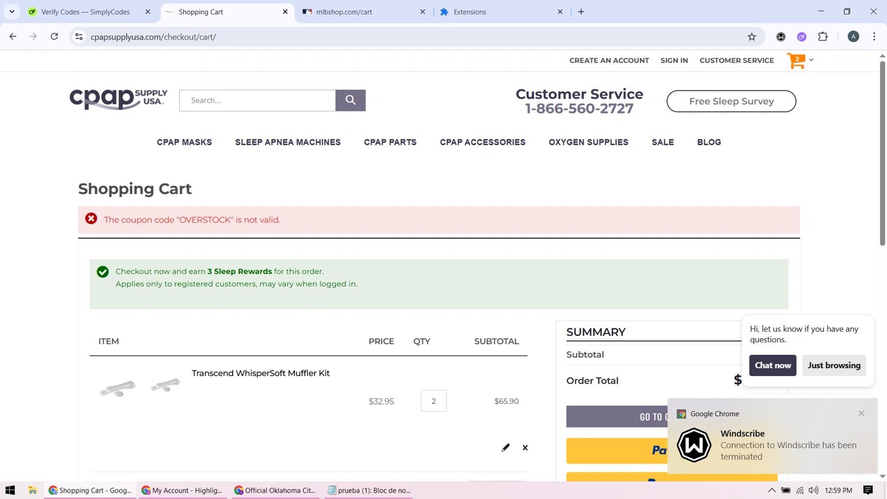Open the Transcend WhisperSoft Muffler Kit link
The image size is (887, 499).
(261, 373)
